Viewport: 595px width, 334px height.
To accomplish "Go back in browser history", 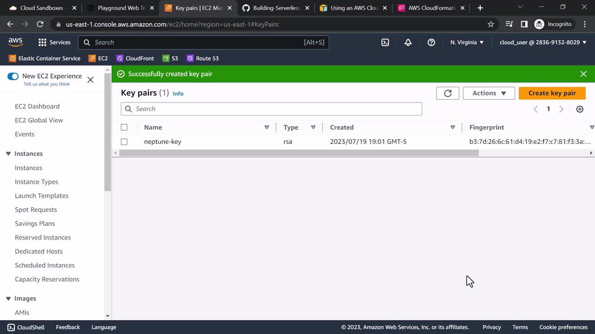I will click(x=10, y=24).
